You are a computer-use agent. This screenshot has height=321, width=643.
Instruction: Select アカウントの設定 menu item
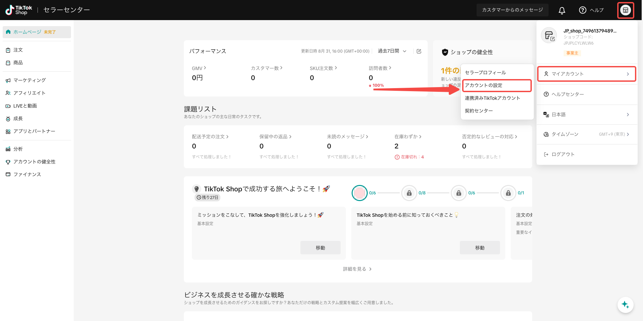tap(497, 85)
